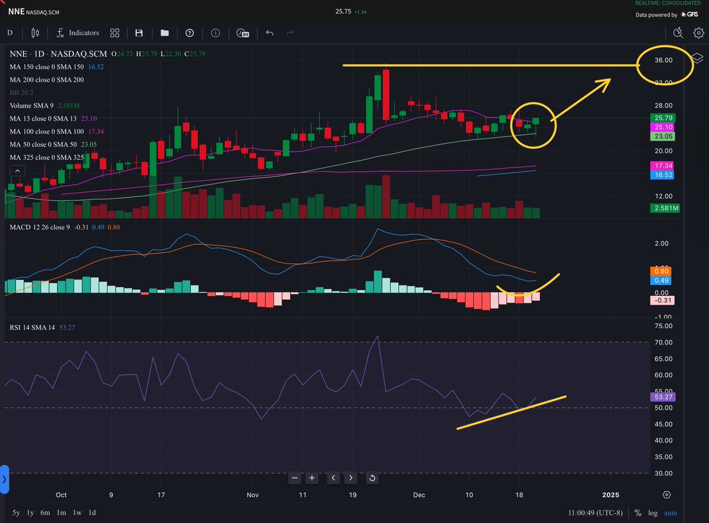
Task: Select the BB 20 2 indicator legend
Action: point(22,93)
